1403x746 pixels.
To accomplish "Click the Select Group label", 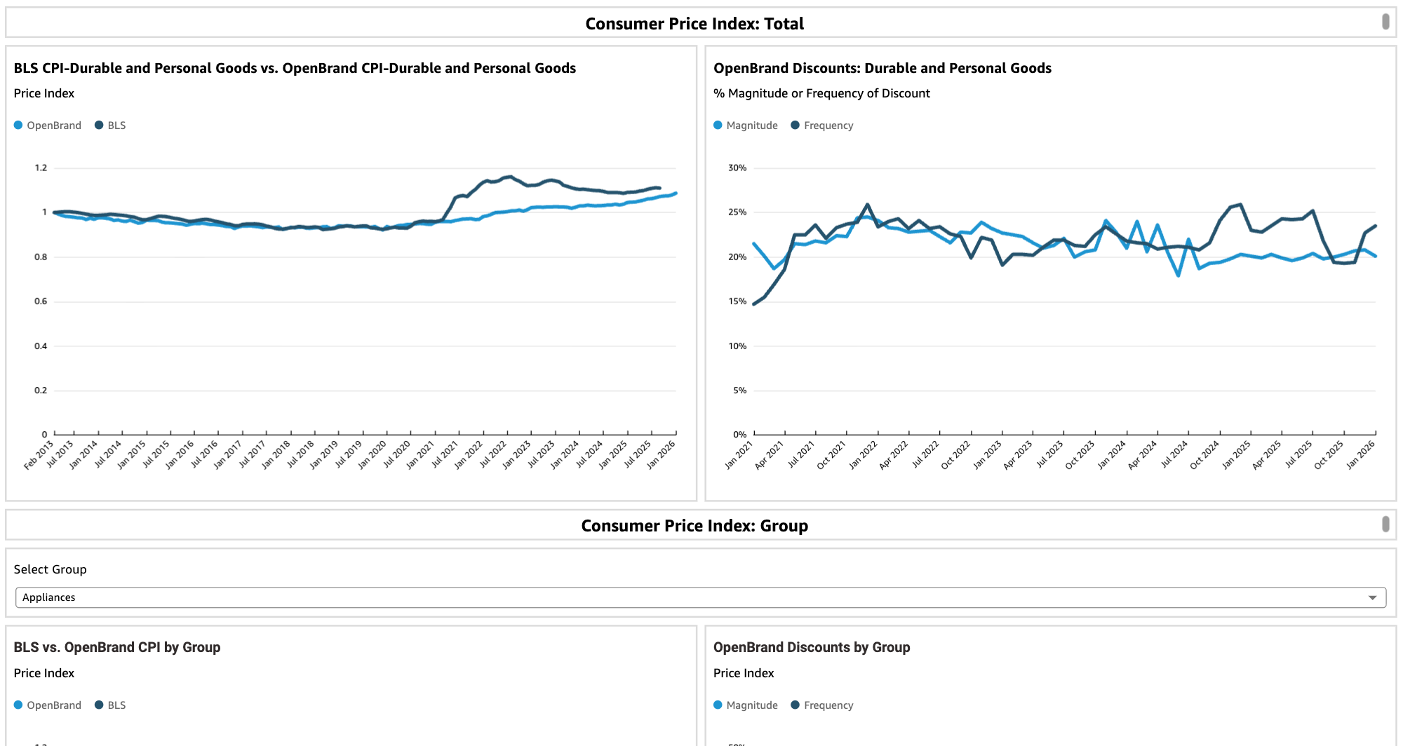I will 51,569.
